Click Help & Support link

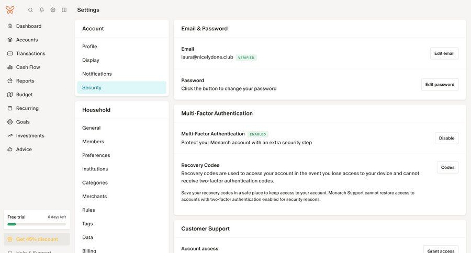click(x=33, y=251)
